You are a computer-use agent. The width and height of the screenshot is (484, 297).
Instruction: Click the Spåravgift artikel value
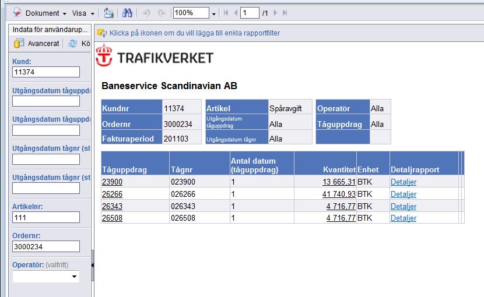(286, 108)
